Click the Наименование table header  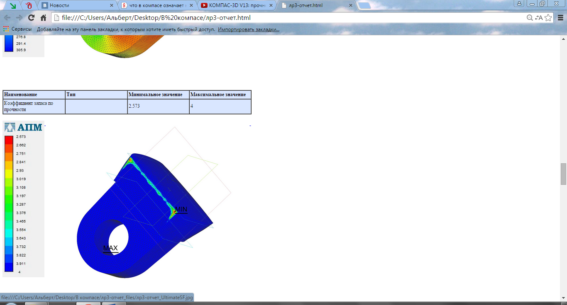pyautogui.click(x=34, y=94)
